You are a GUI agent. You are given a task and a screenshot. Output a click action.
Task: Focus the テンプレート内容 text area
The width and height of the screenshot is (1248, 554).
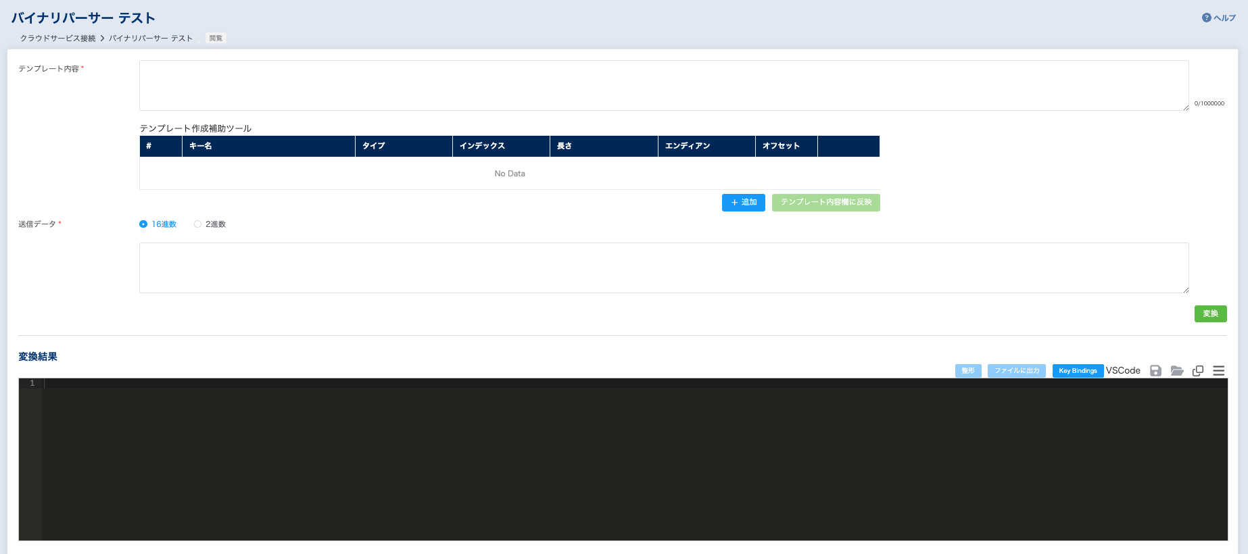(x=664, y=86)
